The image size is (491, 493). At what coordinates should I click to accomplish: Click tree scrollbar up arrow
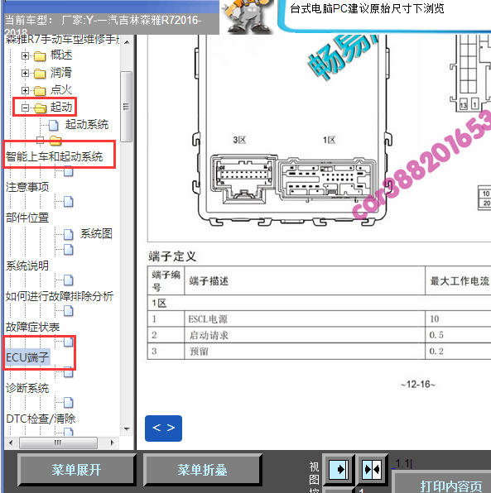(127, 42)
